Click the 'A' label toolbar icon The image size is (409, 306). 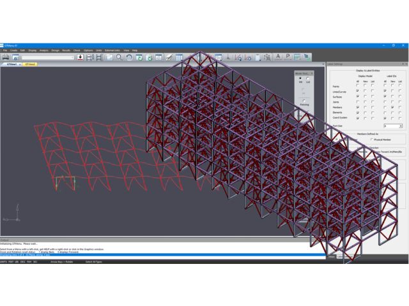click(x=279, y=57)
